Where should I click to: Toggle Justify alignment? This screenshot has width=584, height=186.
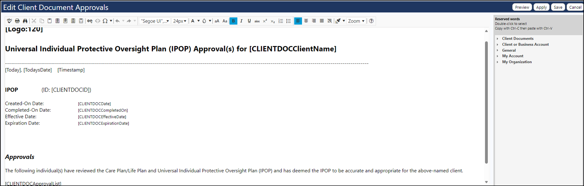(x=322, y=21)
